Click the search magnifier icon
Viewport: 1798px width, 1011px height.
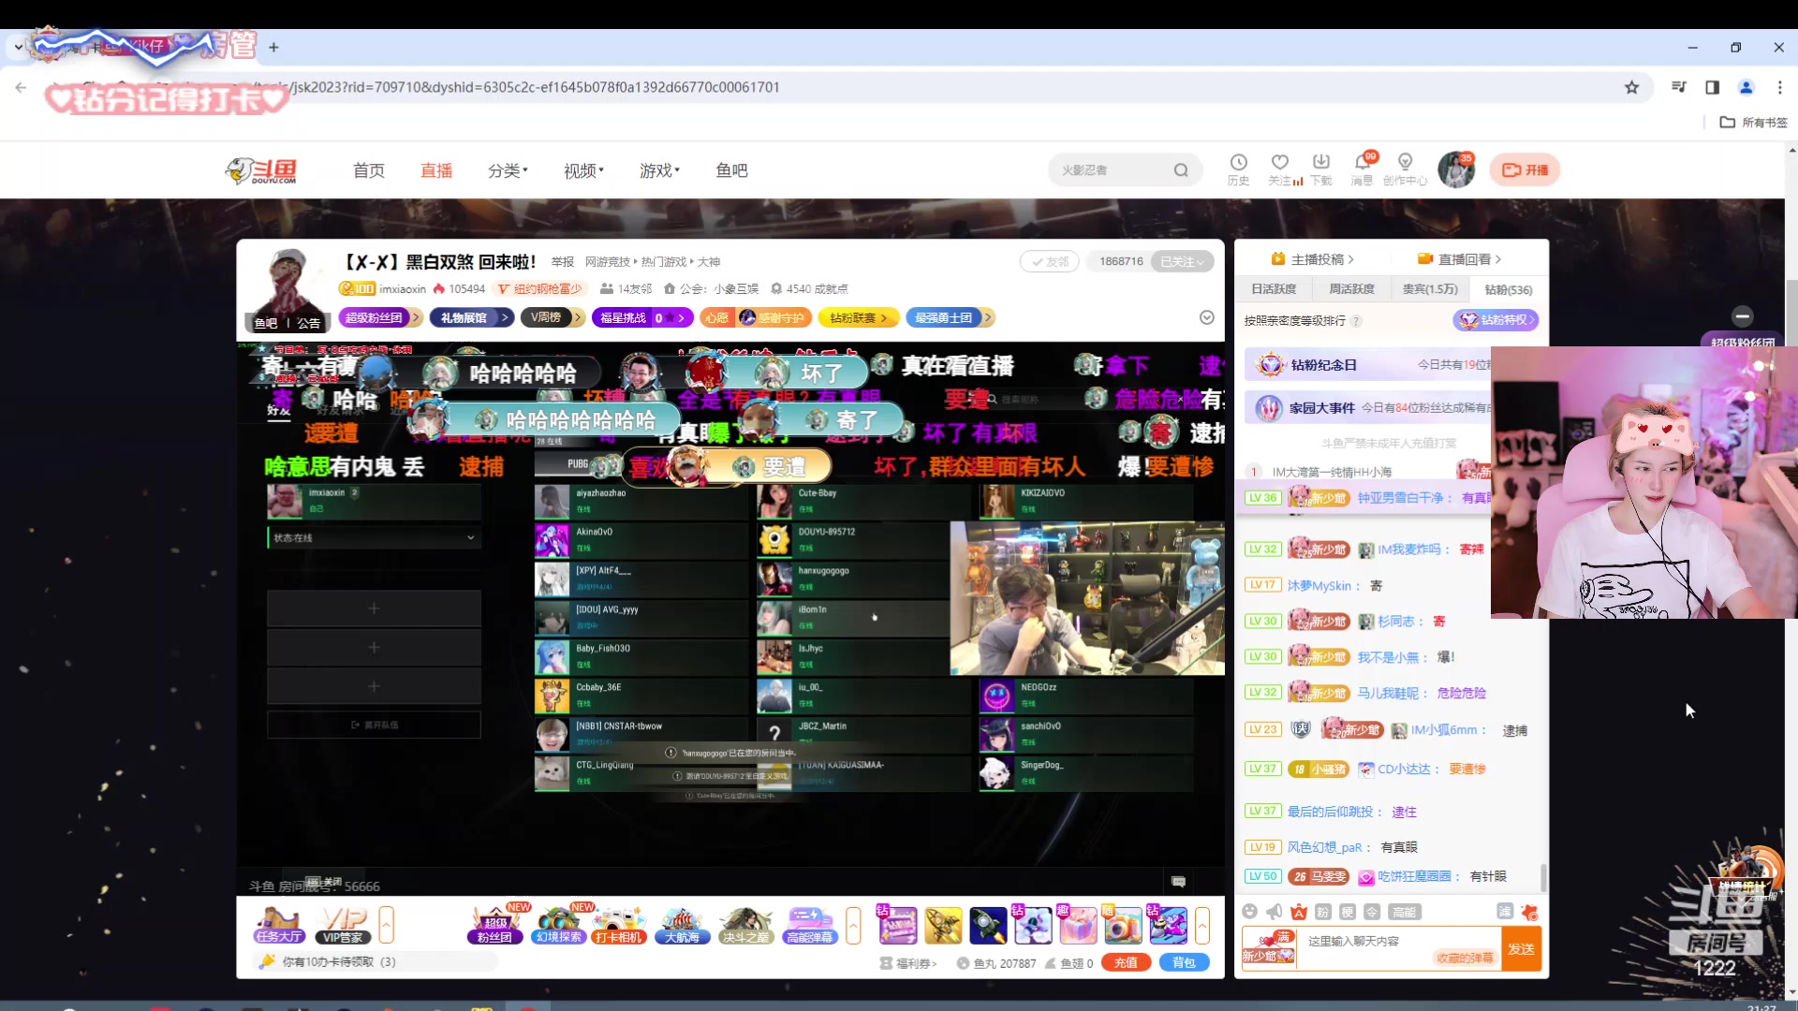pos(1181,170)
